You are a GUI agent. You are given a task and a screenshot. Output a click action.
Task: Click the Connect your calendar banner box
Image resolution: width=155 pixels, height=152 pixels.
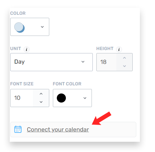73,129
